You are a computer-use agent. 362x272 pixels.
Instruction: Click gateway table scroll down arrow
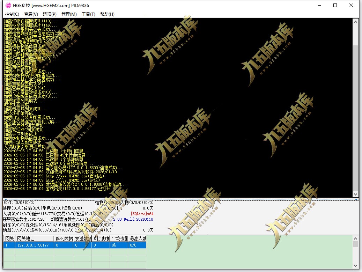(355, 266)
